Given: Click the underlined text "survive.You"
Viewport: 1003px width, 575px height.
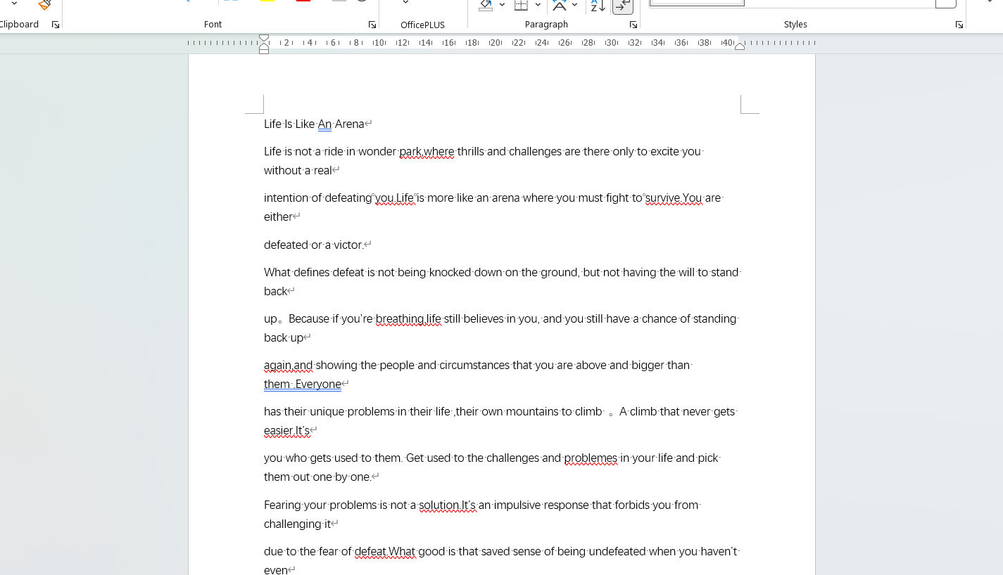Looking at the screenshot, I should pos(674,198).
